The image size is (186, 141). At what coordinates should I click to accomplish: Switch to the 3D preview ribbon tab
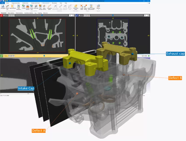point(54,3)
